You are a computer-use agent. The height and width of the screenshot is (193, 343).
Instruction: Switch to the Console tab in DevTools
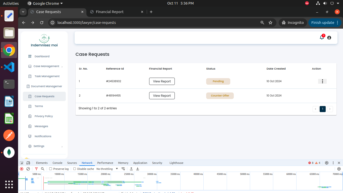58,163
